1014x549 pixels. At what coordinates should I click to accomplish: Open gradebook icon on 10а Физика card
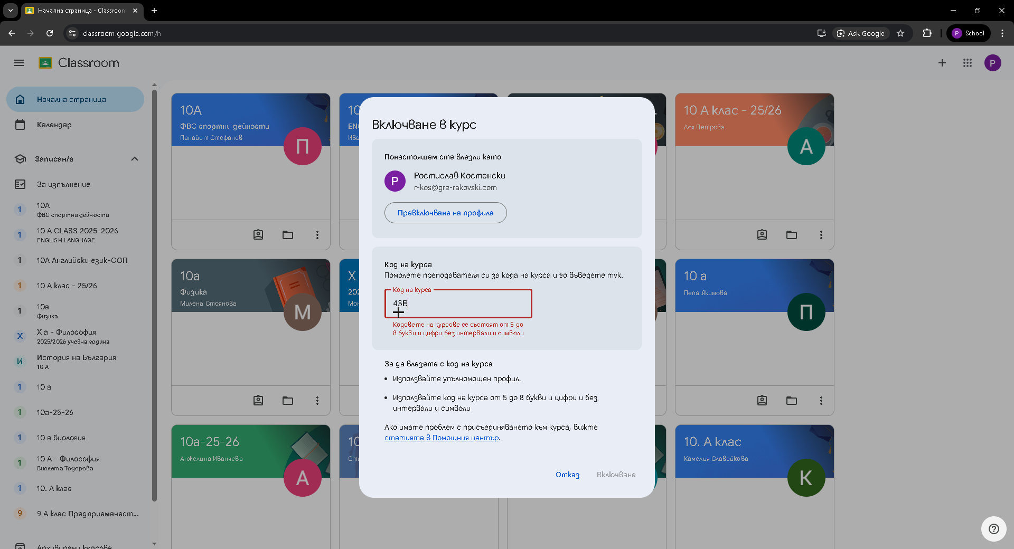(258, 401)
